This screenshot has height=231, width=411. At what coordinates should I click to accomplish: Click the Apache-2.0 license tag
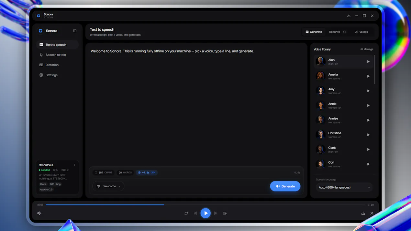point(46,190)
